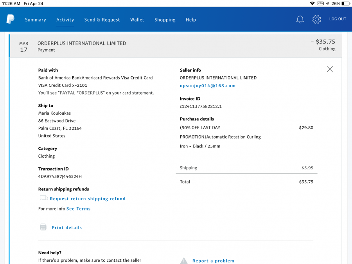
Task: Open Send & Request tab
Action: tap(102, 20)
